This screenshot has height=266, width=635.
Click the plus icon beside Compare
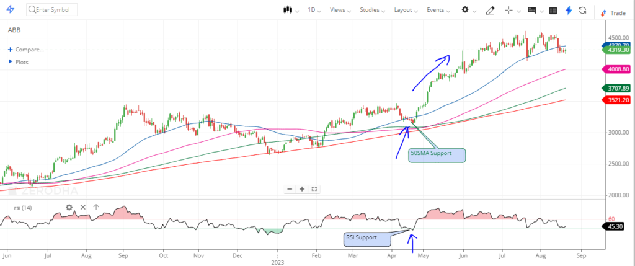11,50
